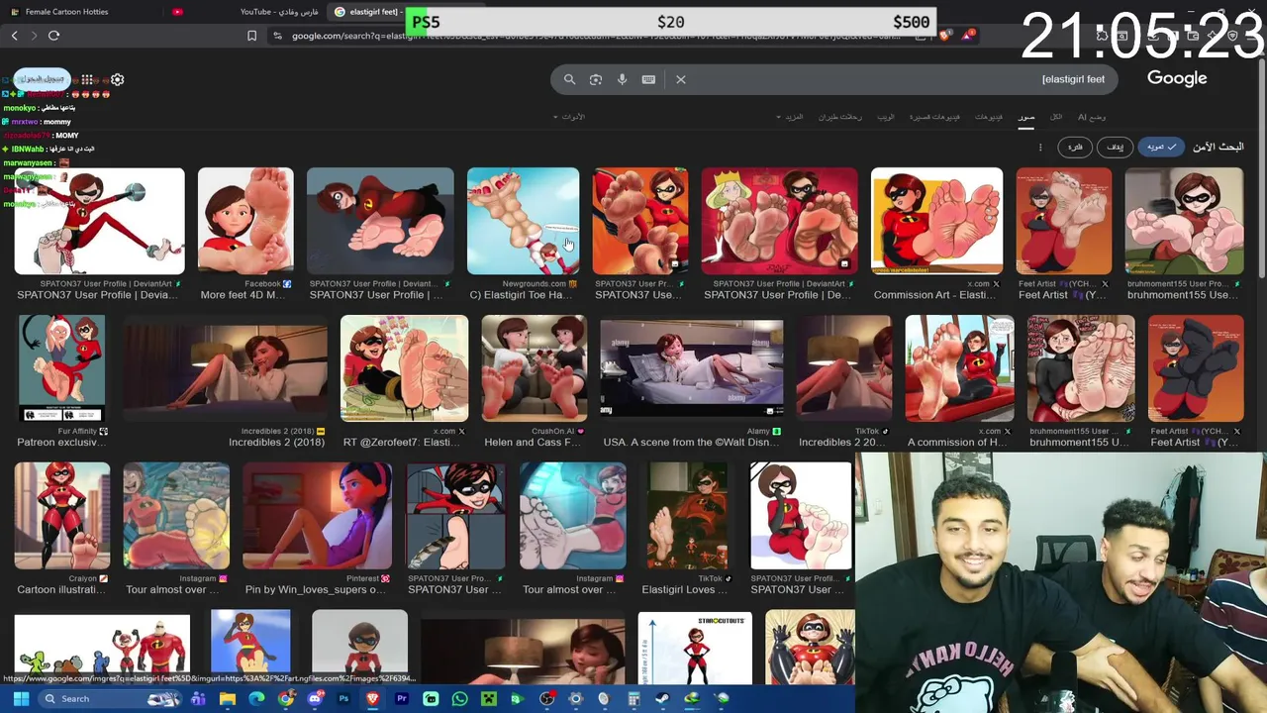The image size is (1267, 713).
Task: Open Steam from the taskbar
Action: 662,699
